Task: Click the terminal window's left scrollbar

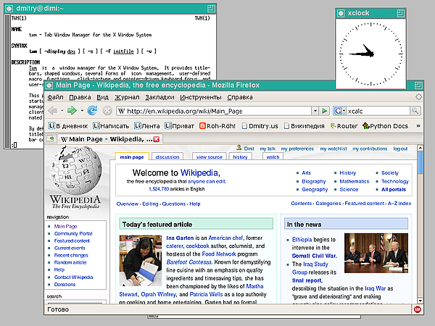Action: [7, 81]
